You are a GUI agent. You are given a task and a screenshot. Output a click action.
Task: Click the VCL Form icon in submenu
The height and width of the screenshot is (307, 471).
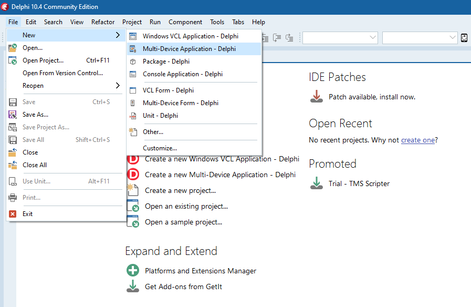(133, 90)
